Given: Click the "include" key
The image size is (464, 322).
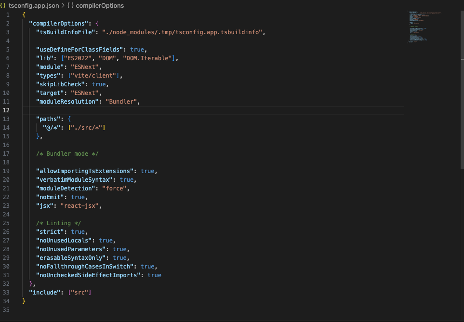Looking at the screenshot, I should [x=45, y=293].
